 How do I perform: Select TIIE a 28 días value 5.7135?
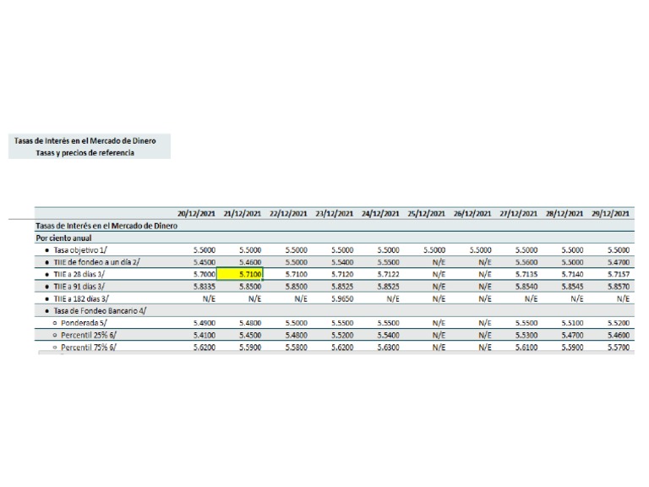click(x=526, y=274)
